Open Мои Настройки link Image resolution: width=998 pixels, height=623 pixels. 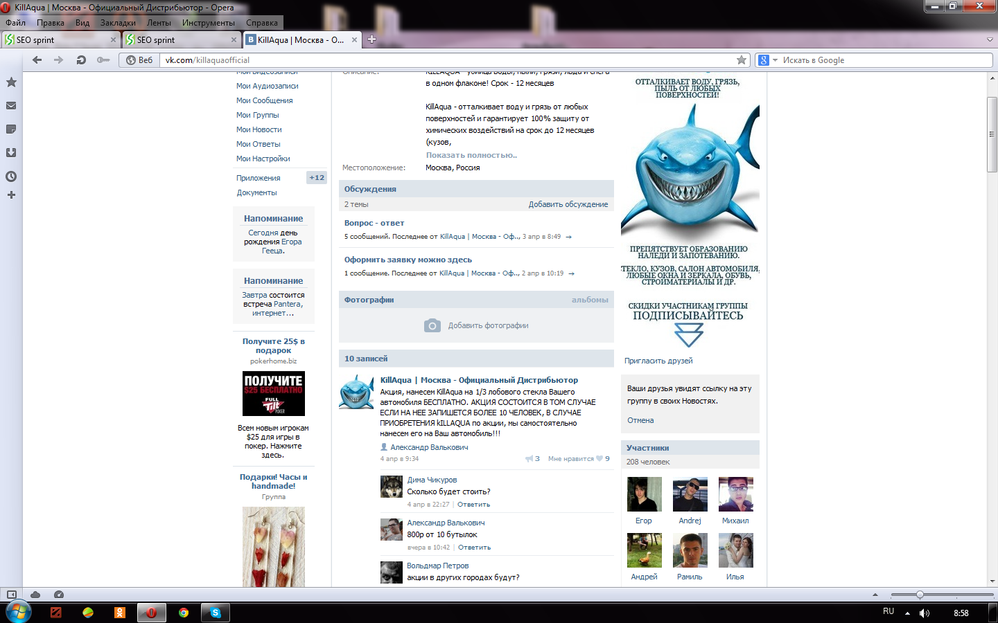[x=263, y=159]
